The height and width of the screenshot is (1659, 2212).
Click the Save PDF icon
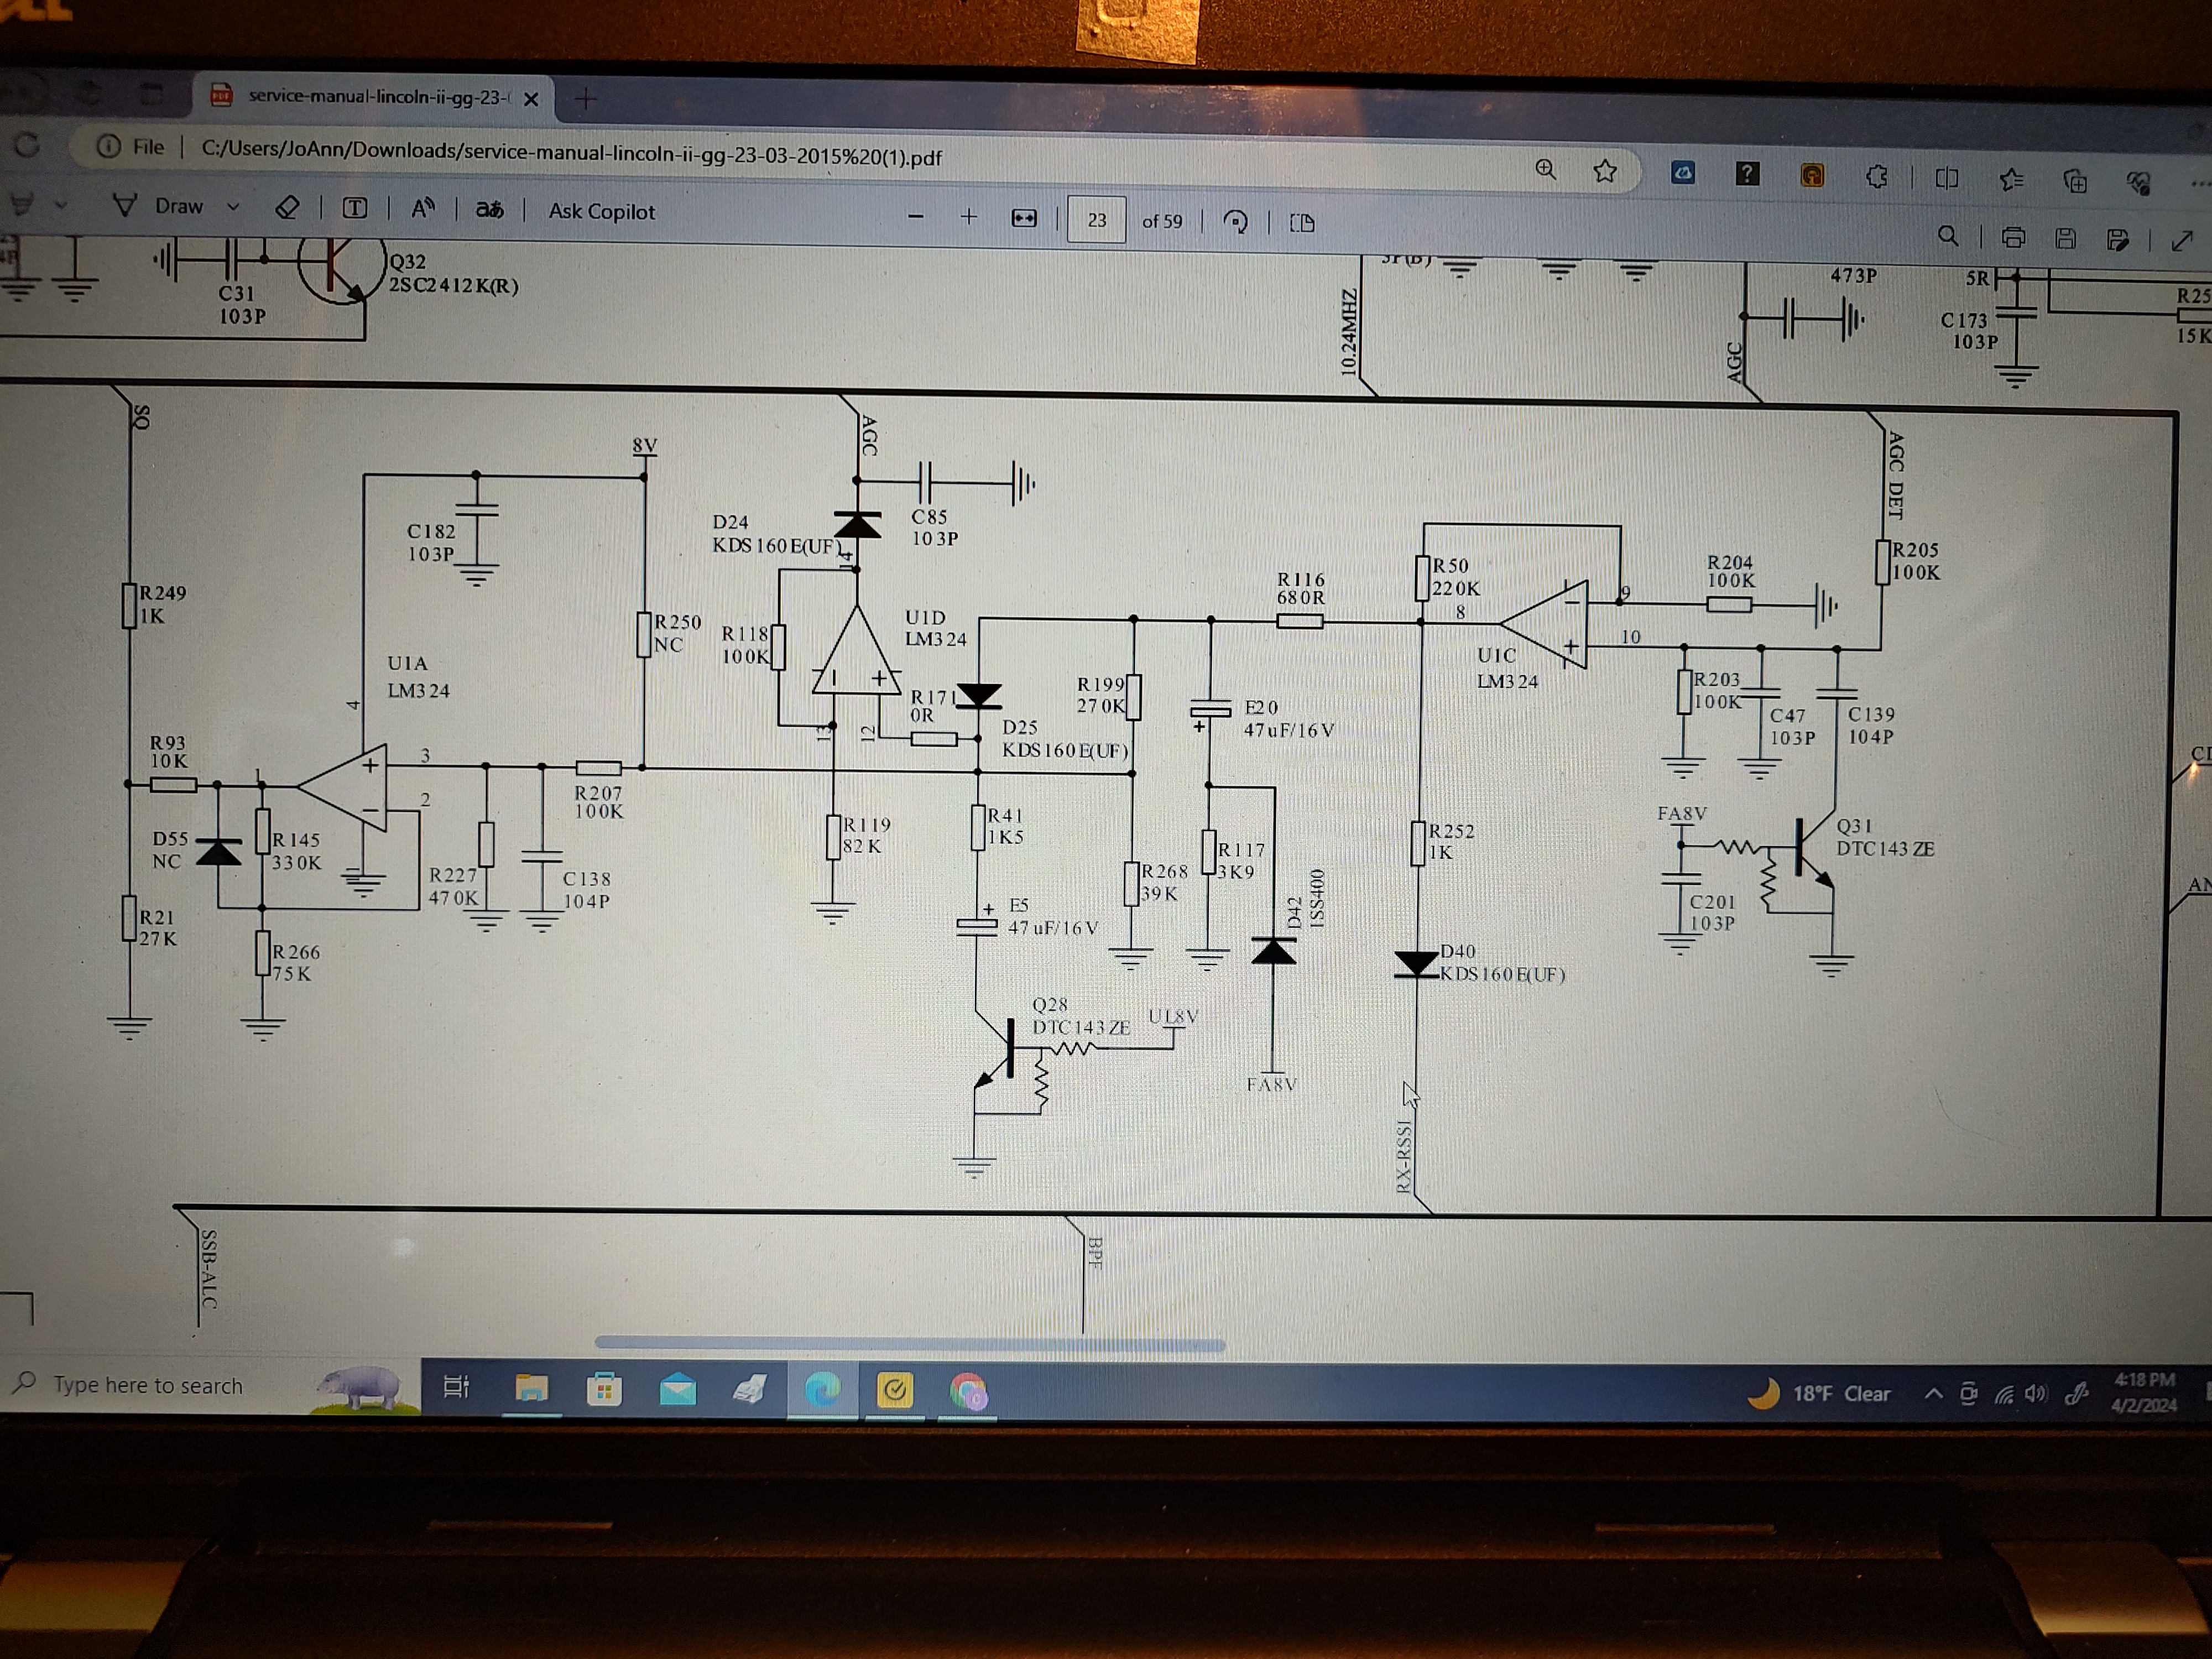coord(2066,238)
